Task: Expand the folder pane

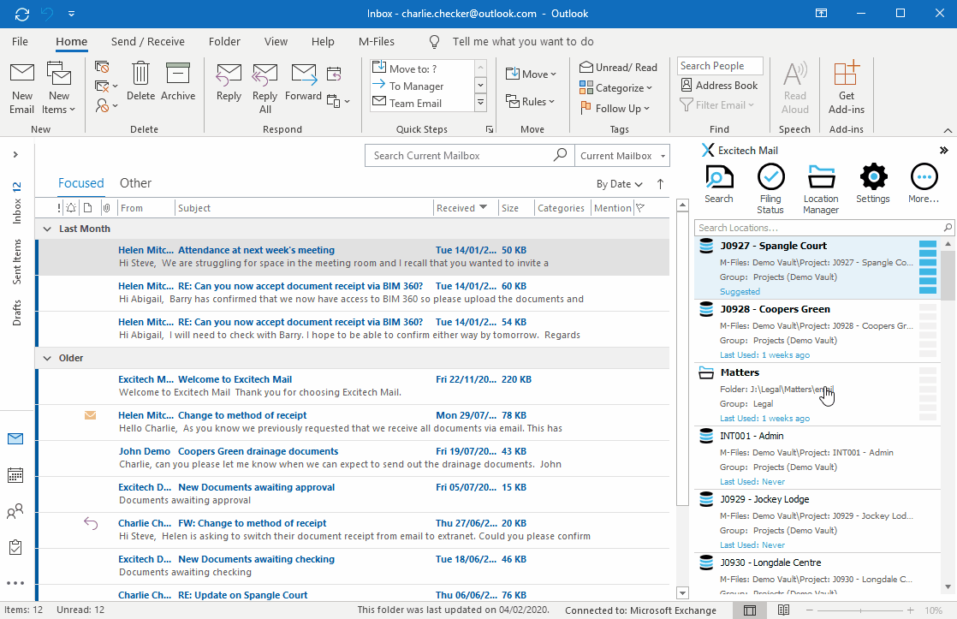Action: (x=15, y=154)
